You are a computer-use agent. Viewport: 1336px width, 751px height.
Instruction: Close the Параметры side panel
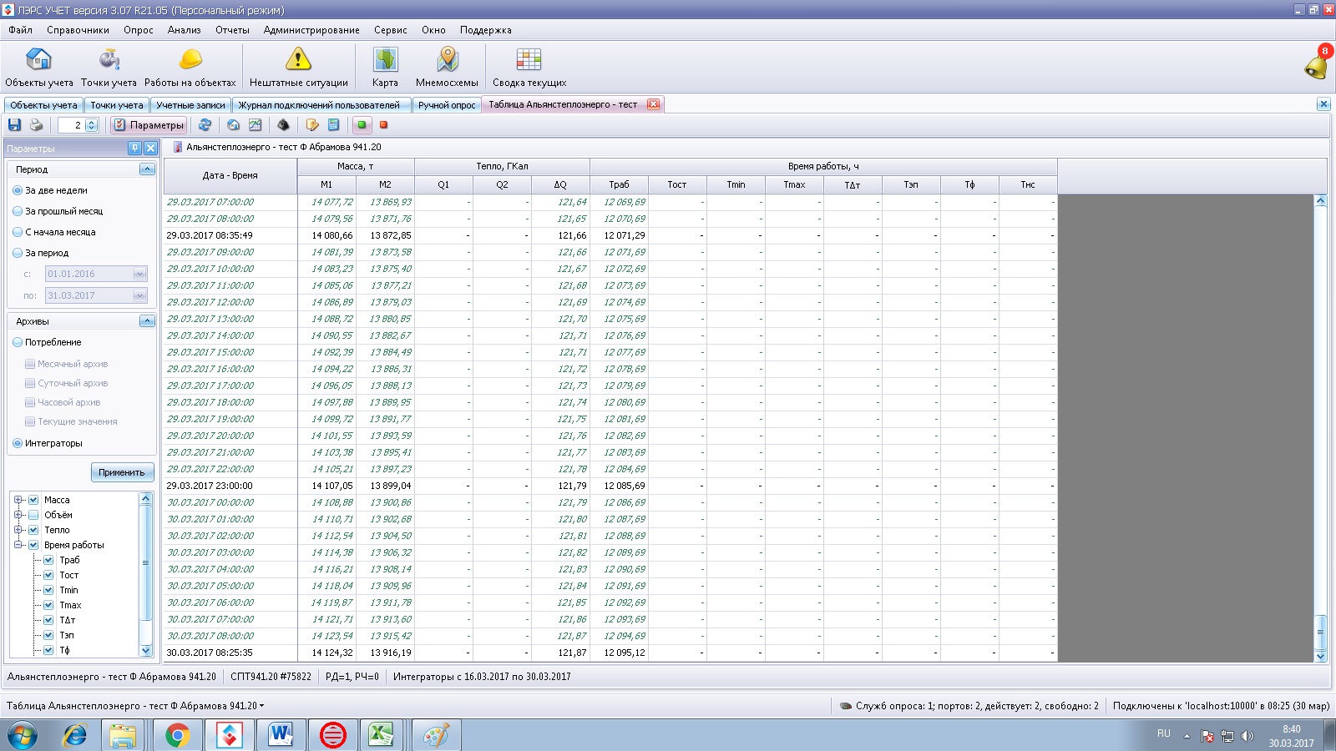[150, 148]
